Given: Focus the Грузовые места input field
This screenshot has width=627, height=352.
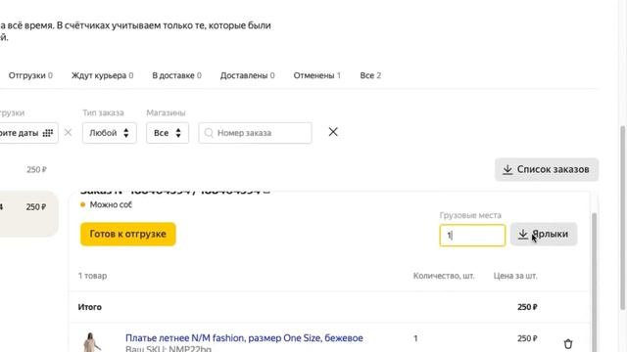Looking at the screenshot, I should coord(472,235).
